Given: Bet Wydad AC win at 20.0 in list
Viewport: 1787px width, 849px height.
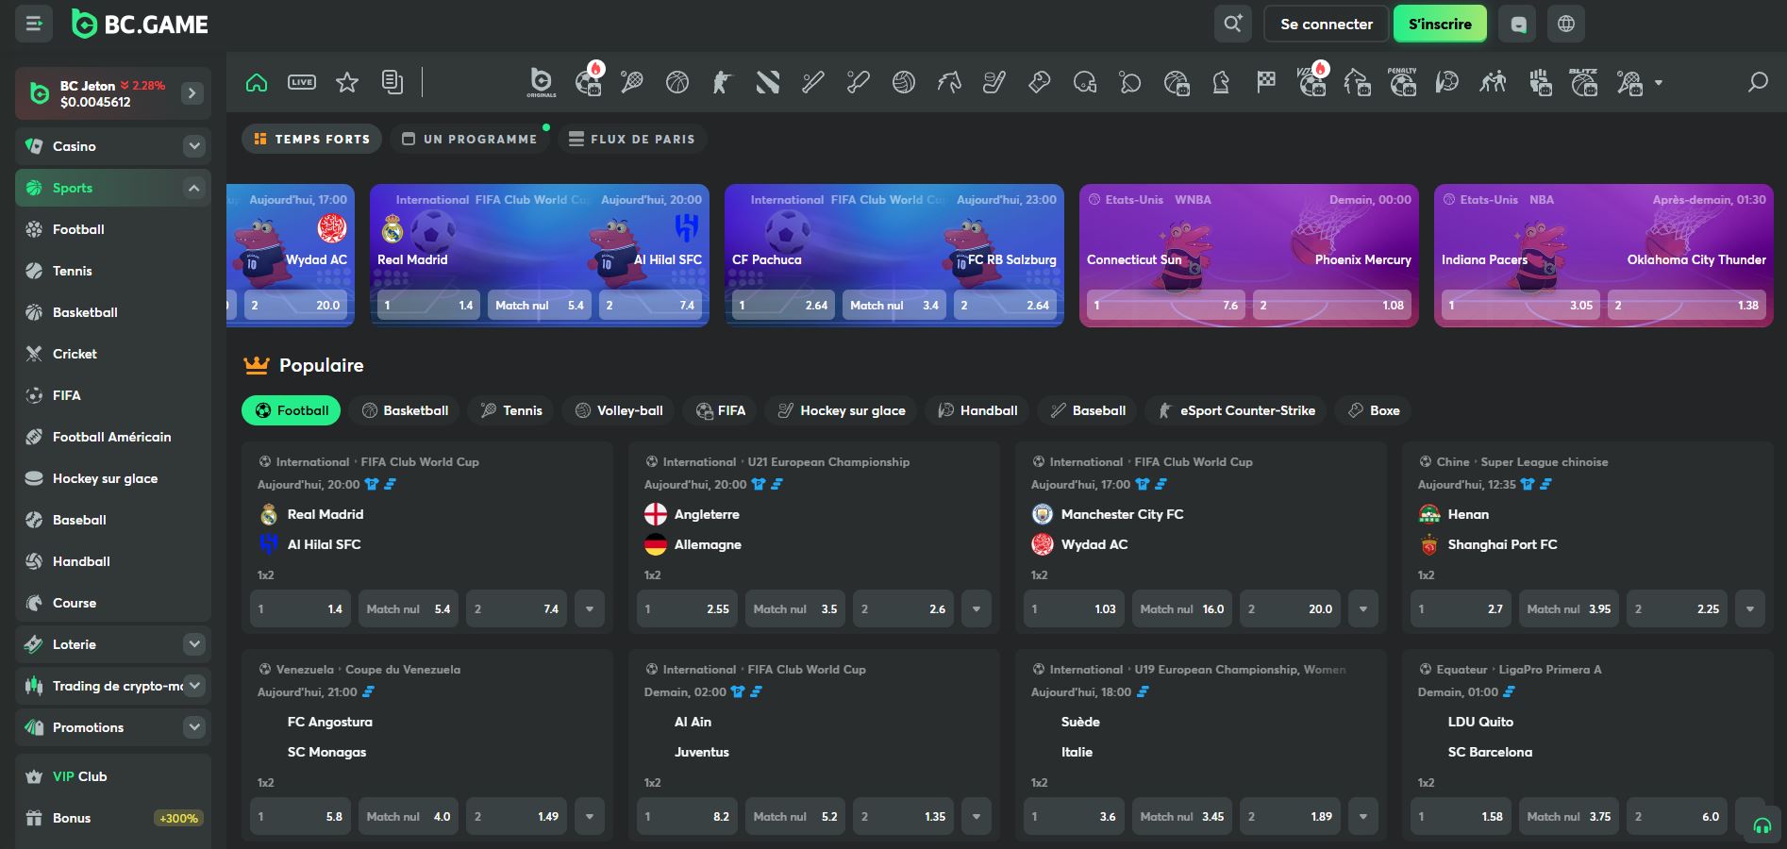Looking at the screenshot, I should pos(1291,609).
